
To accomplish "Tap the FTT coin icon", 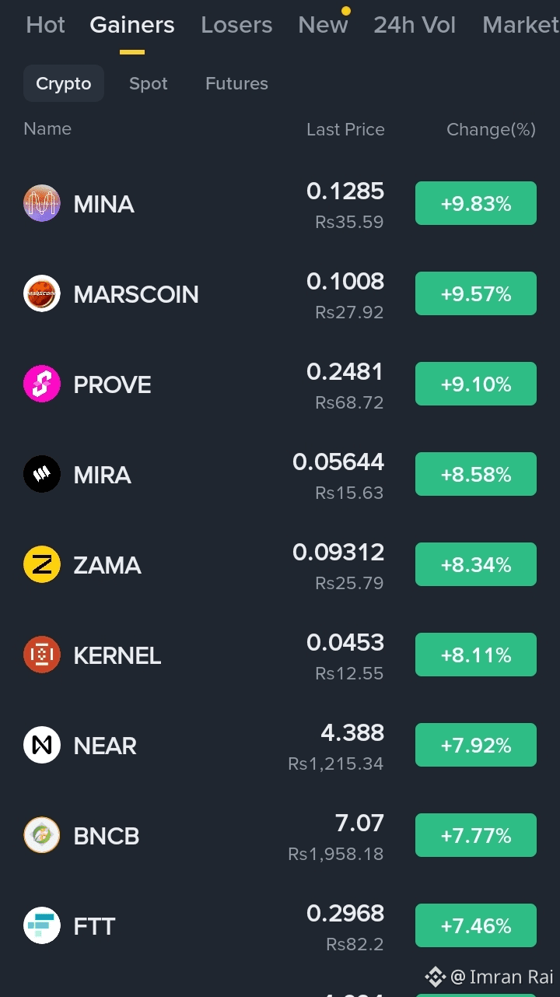I will (x=42, y=925).
